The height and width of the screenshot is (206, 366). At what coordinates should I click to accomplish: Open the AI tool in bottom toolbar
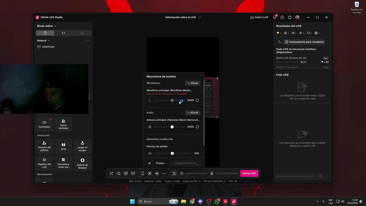pyautogui.click(x=126, y=173)
